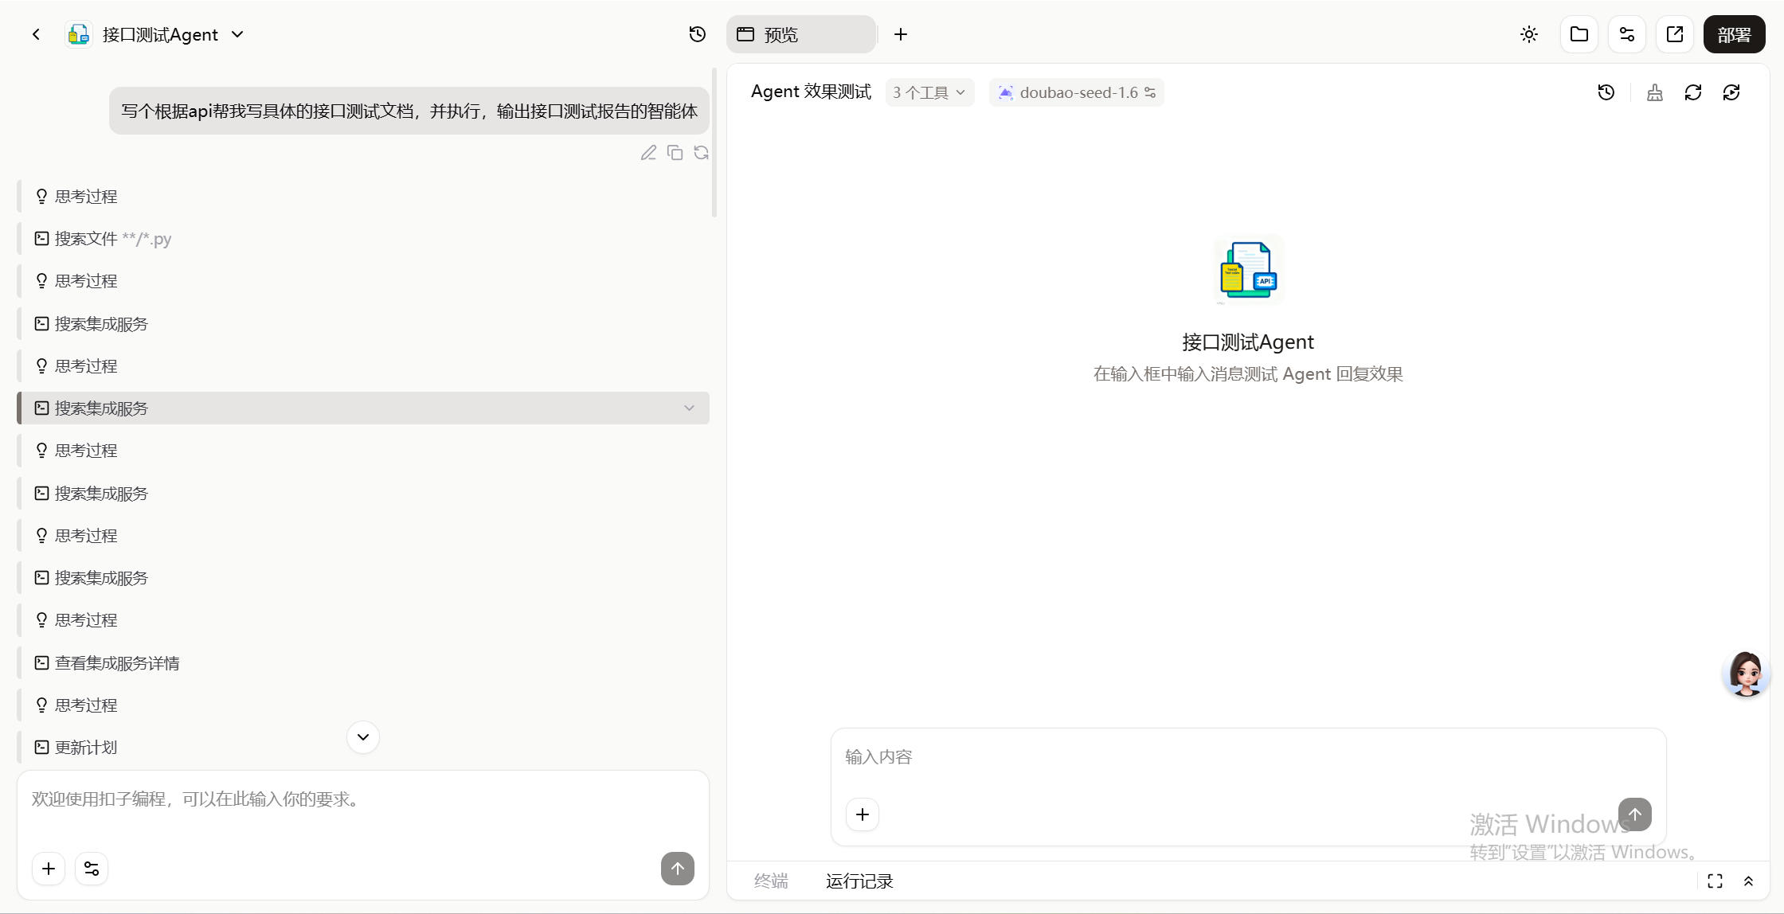Add a new tab with the plus icon
Screen dimensions: 1784x914
[901, 34]
